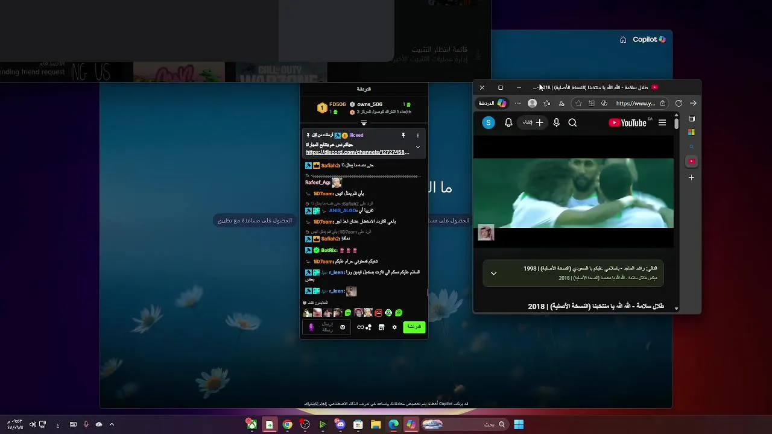Open Edge settings and more ellipsis
Image resolution: width=772 pixels, height=434 pixels.
click(x=518, y=104)
